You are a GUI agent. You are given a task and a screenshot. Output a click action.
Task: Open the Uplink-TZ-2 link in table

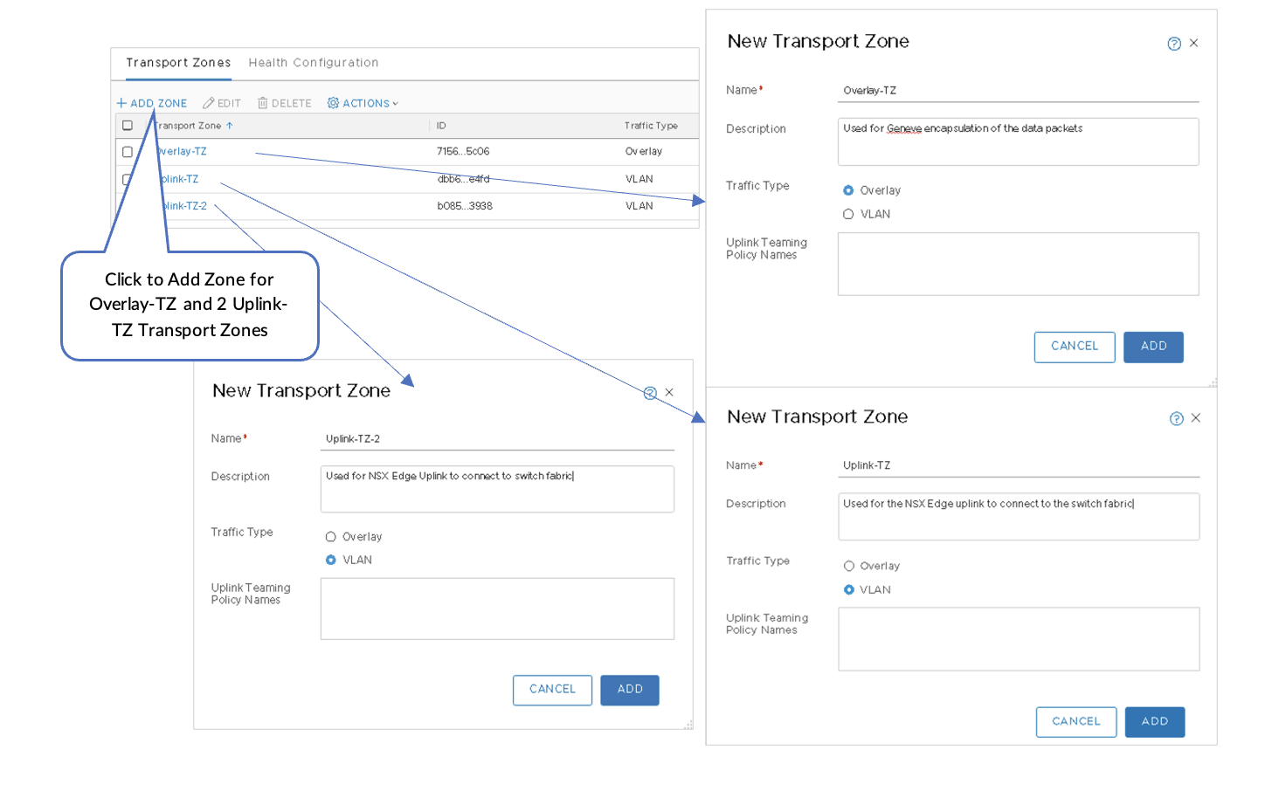pos(185,206)
